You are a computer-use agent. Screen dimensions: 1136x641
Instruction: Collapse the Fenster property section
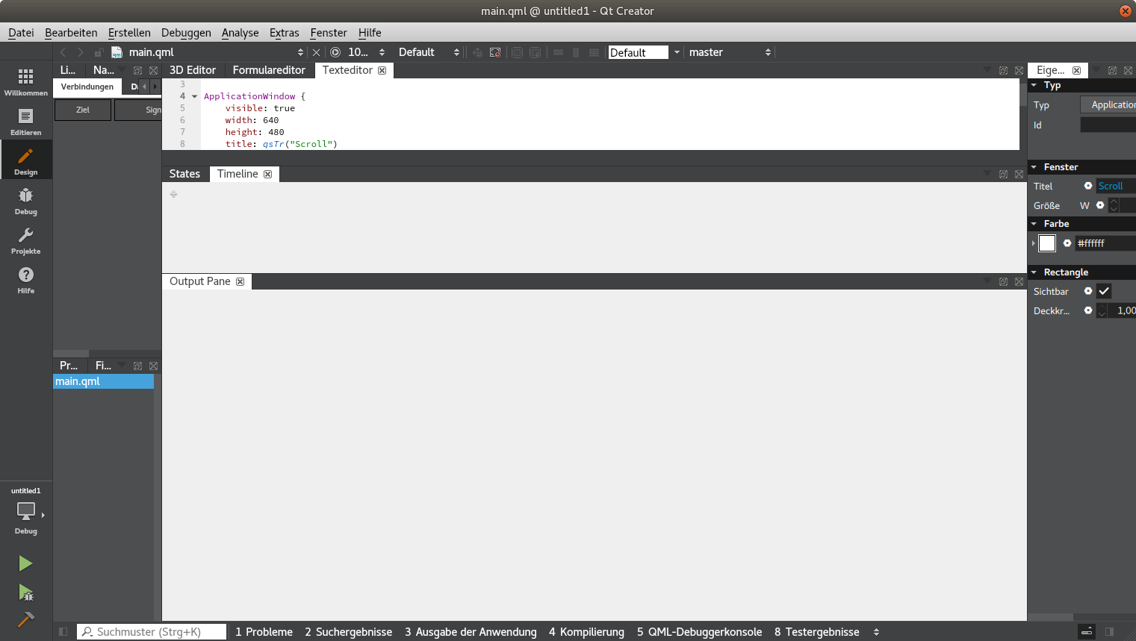(x=1034, y=167)
